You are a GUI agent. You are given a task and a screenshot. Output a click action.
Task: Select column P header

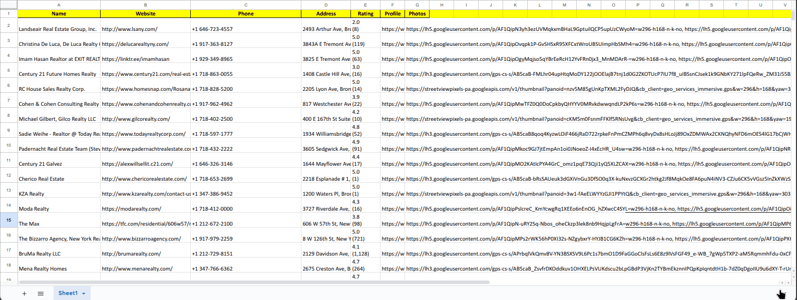pos(638,5)
